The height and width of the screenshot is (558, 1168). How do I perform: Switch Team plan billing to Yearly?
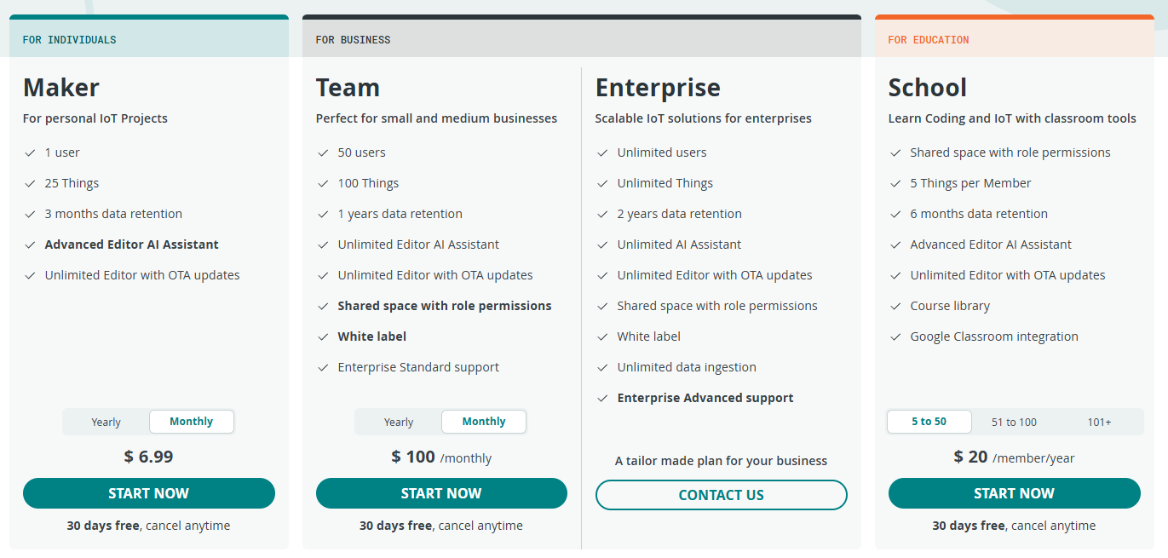tap(399, 422)
